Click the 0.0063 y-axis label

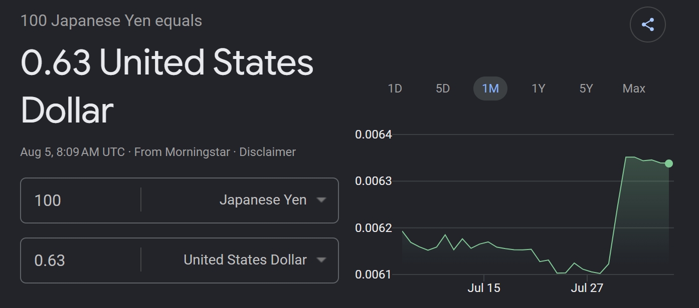pos(374,181)
